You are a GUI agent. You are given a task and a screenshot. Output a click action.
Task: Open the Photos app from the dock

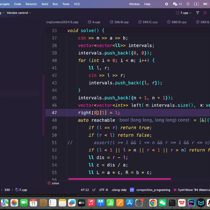[14, 203]
